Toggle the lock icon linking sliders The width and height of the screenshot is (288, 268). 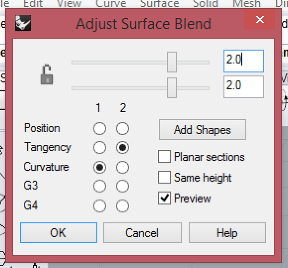(x=47, y=75)
